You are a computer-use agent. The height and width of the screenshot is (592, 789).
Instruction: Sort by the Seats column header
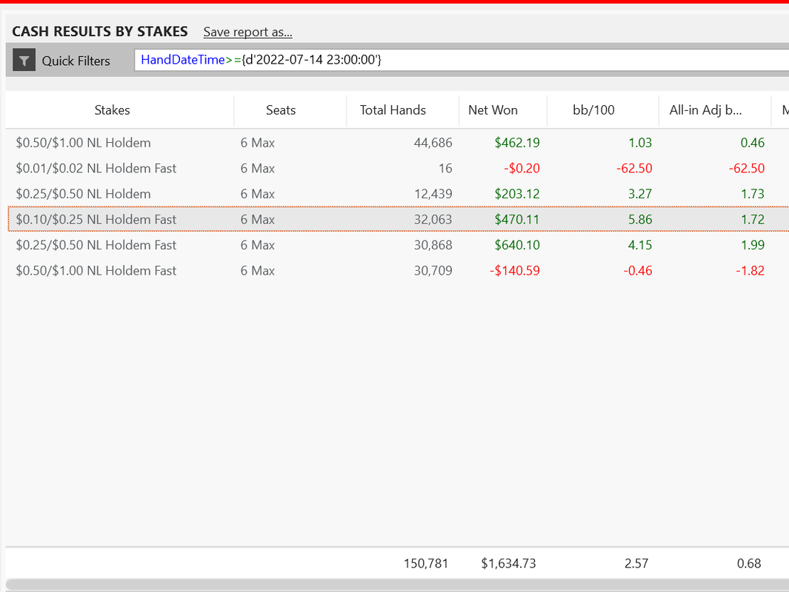coord(281,110)
